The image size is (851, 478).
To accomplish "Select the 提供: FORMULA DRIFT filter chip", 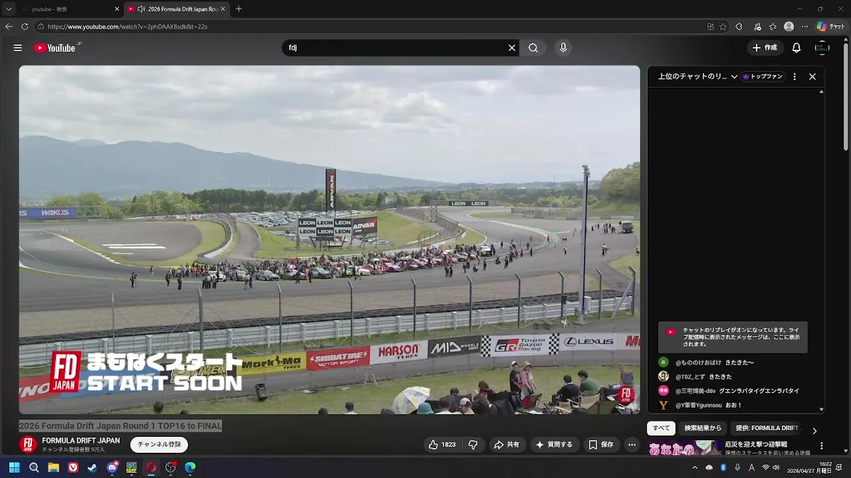I will (767, 428).
